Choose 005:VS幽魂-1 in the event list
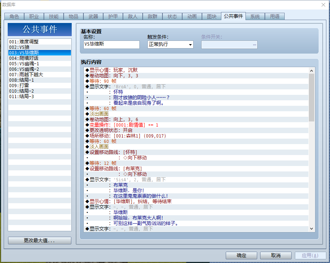The image size is (330, 263). 40,63
